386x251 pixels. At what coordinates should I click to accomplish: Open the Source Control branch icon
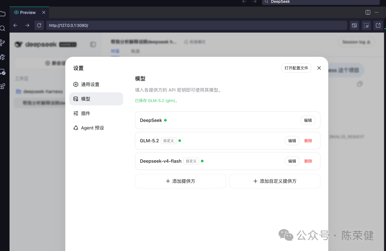point(3,43)
